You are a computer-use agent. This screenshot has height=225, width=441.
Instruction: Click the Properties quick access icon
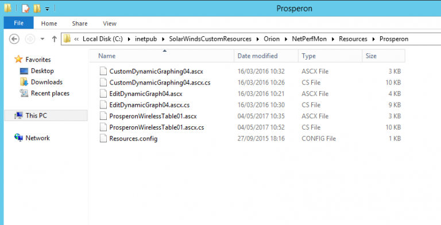(25, 9)
